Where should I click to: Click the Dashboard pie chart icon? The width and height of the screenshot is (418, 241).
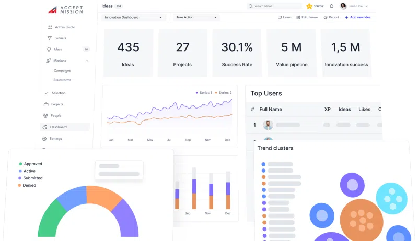click(x=45, y=127)
